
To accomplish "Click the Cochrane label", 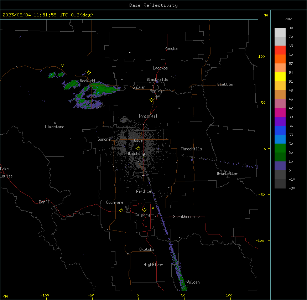I will 115,202.
